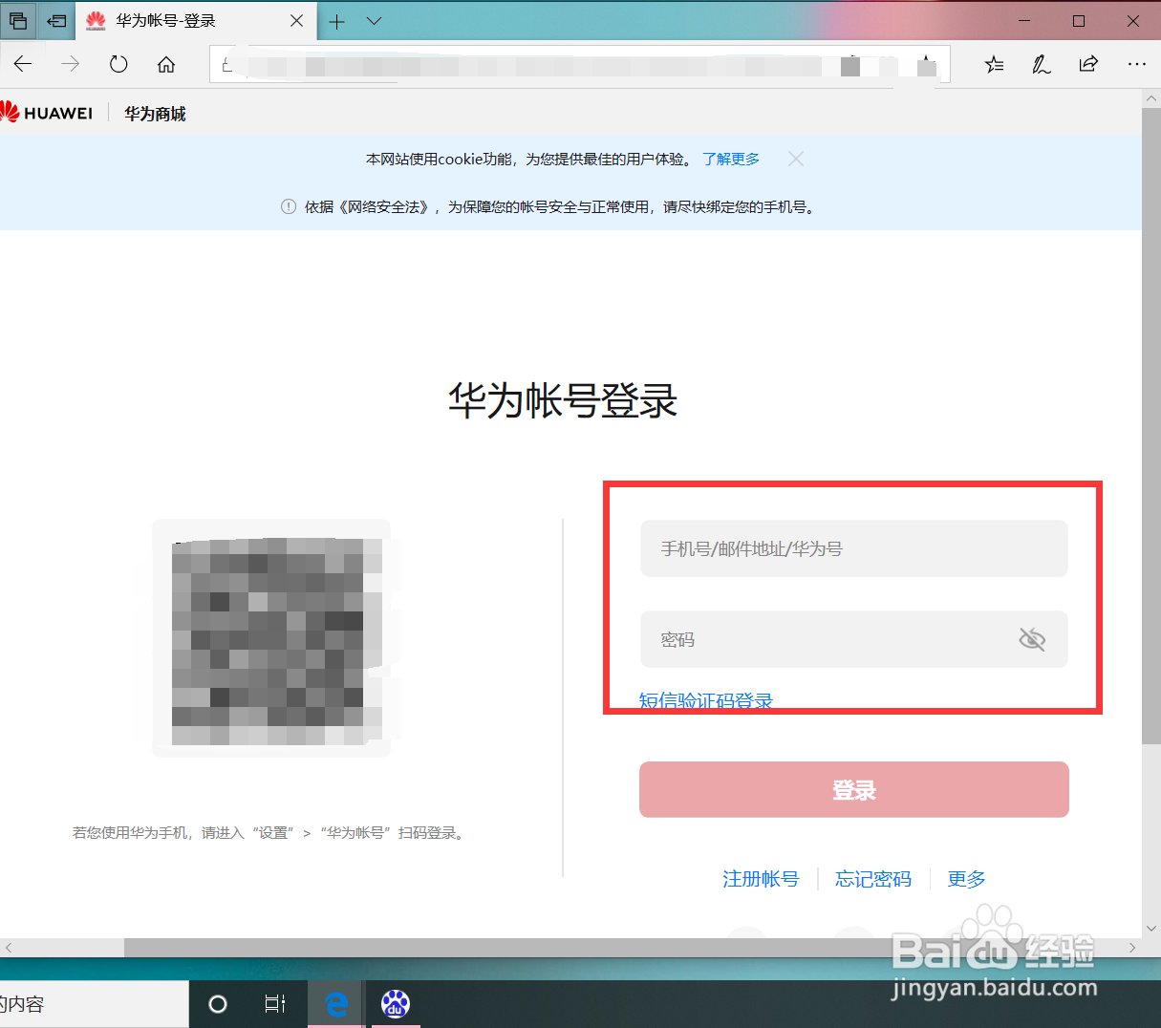This screenshot has height=1028, width=1161.
Task: Open the 忘记密码 link
Action: coord(873,879)
